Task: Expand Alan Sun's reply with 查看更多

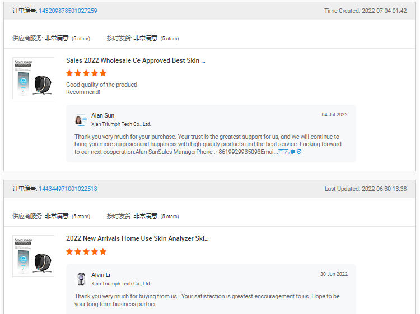Action: (x=290, y=152)
